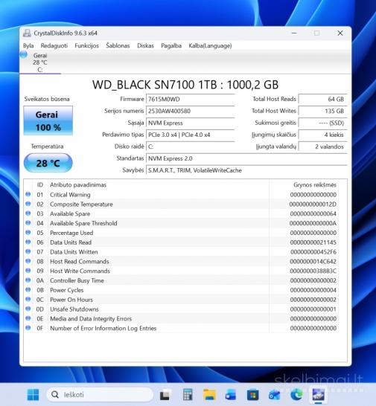The image size is (376, 406).
Task: Click the status dot for Host Read Commands
Action: (28, 261)
